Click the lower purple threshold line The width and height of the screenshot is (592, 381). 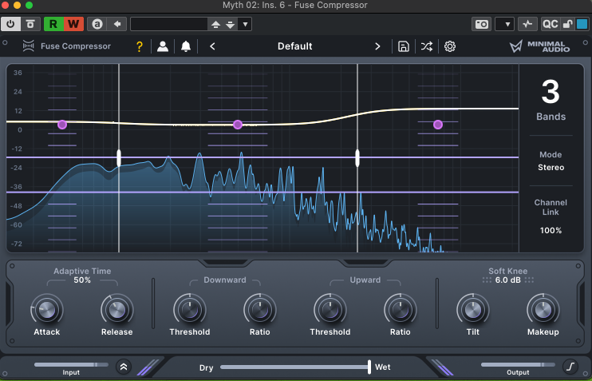click(x=262, y=192)
